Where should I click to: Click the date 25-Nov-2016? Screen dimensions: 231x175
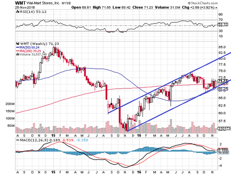point(25,8)
